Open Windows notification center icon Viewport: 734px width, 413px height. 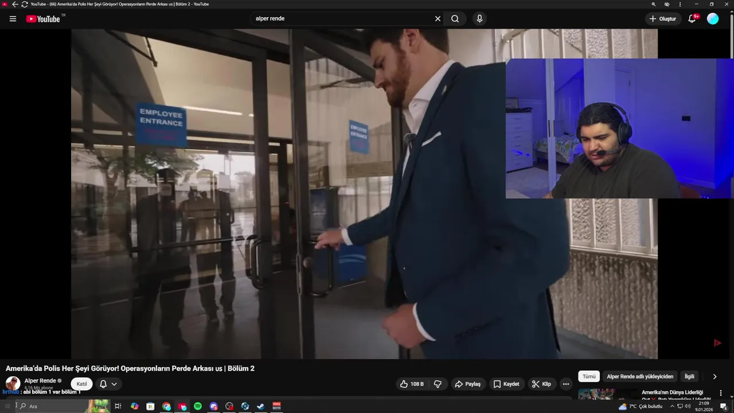click(724, 406)
